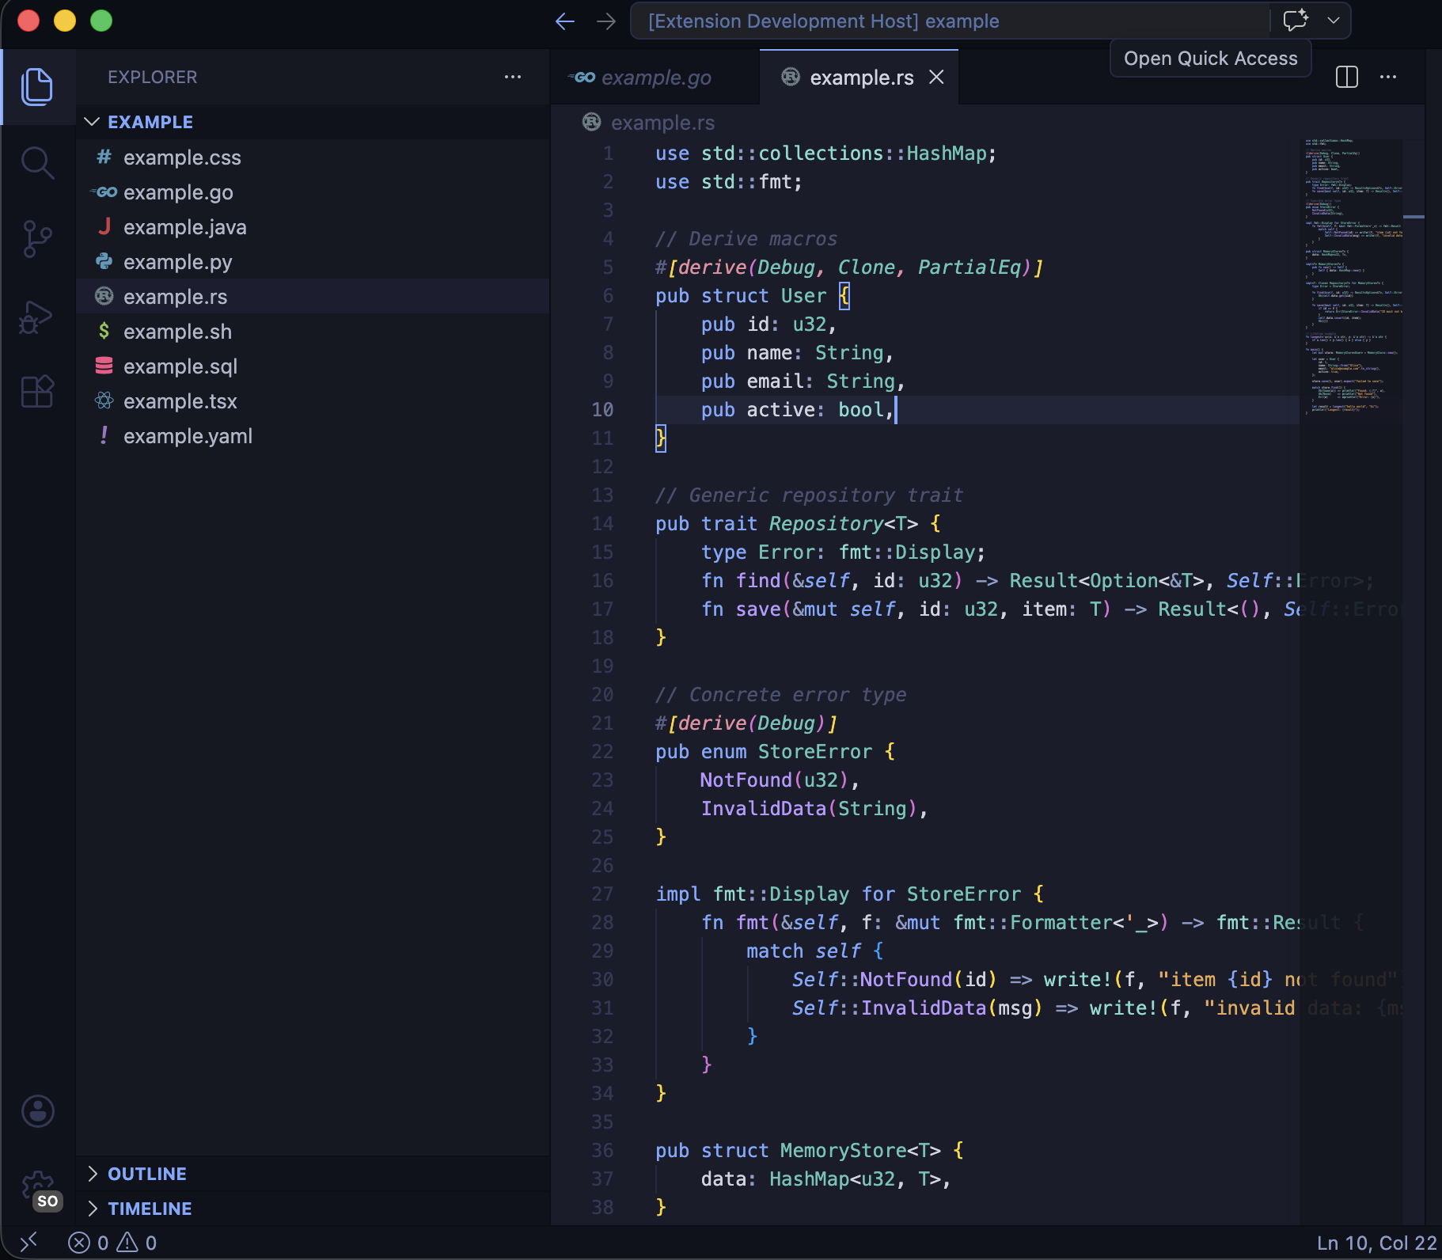
Task: Click the NotFound variant on line 23
Action: 746,780
